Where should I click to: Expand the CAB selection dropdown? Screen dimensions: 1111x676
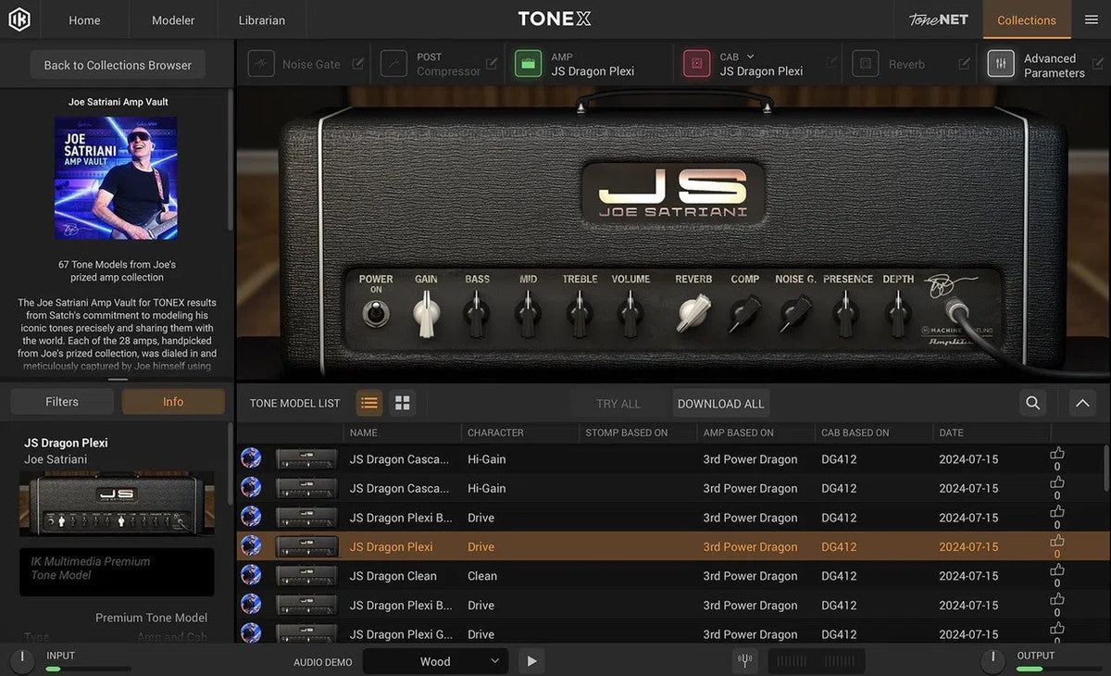[x=750, y=56]
